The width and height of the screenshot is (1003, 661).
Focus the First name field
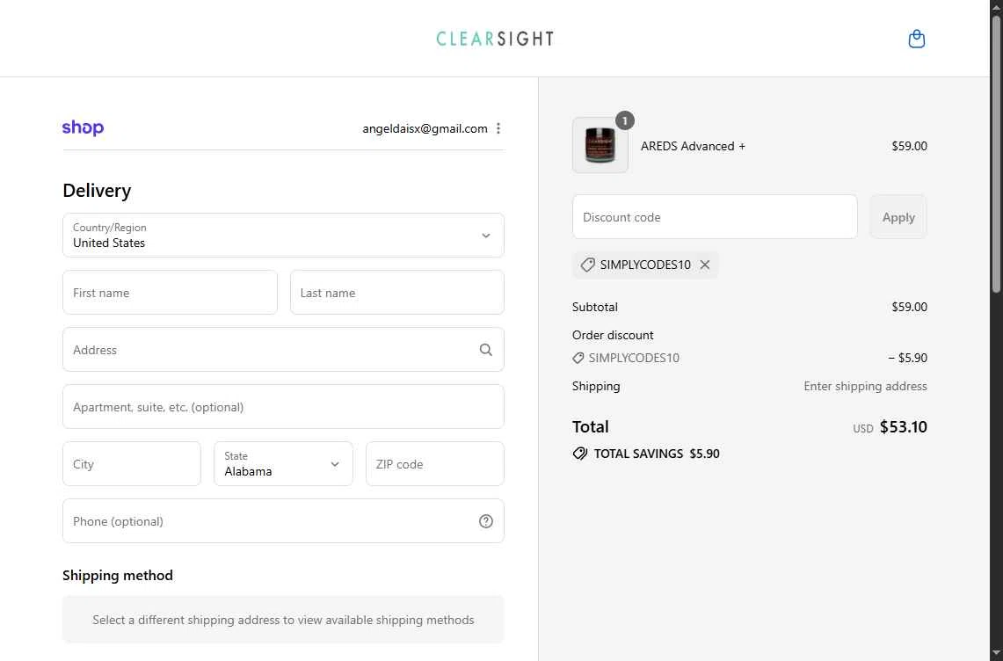coord(170,293)
